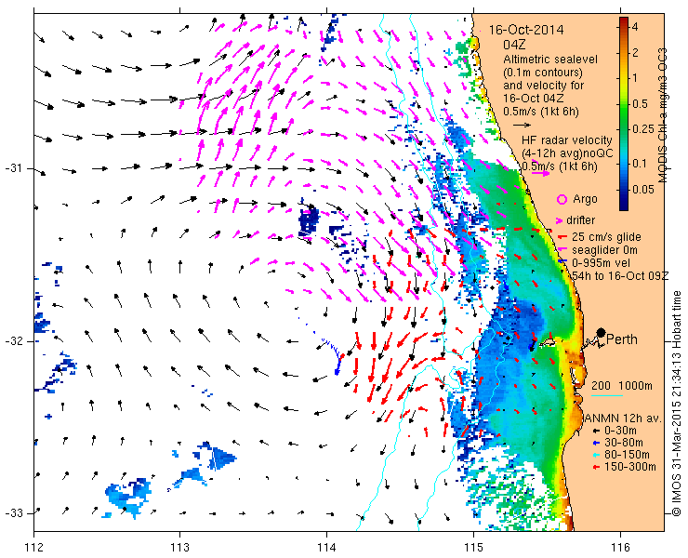Click the latitude -33 axis label
Viewport: 688px width, 558px height.
[x=13, y=513]
